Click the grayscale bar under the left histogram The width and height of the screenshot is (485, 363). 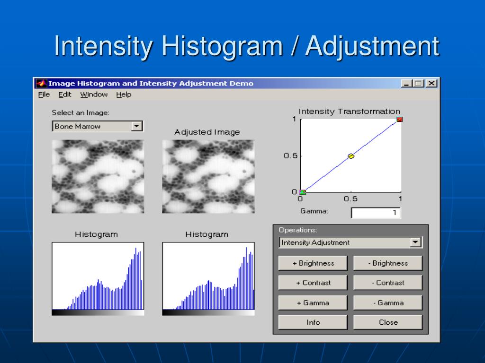pyautogui.click(x=98, y=313)
